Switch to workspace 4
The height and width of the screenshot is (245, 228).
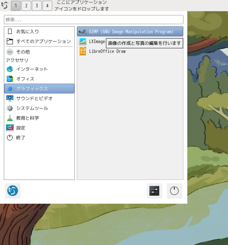click(x=47, y=6)
